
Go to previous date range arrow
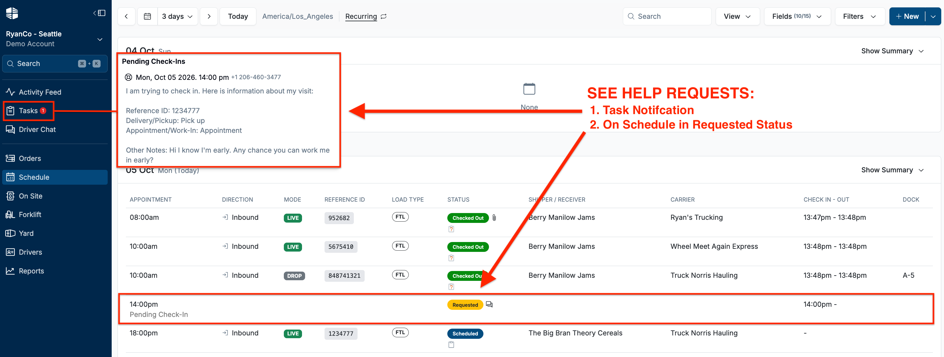[126, 16]
